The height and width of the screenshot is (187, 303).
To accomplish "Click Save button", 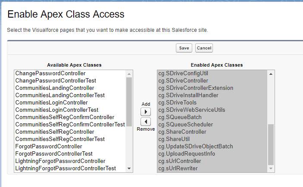I will [x=184, y=48].
